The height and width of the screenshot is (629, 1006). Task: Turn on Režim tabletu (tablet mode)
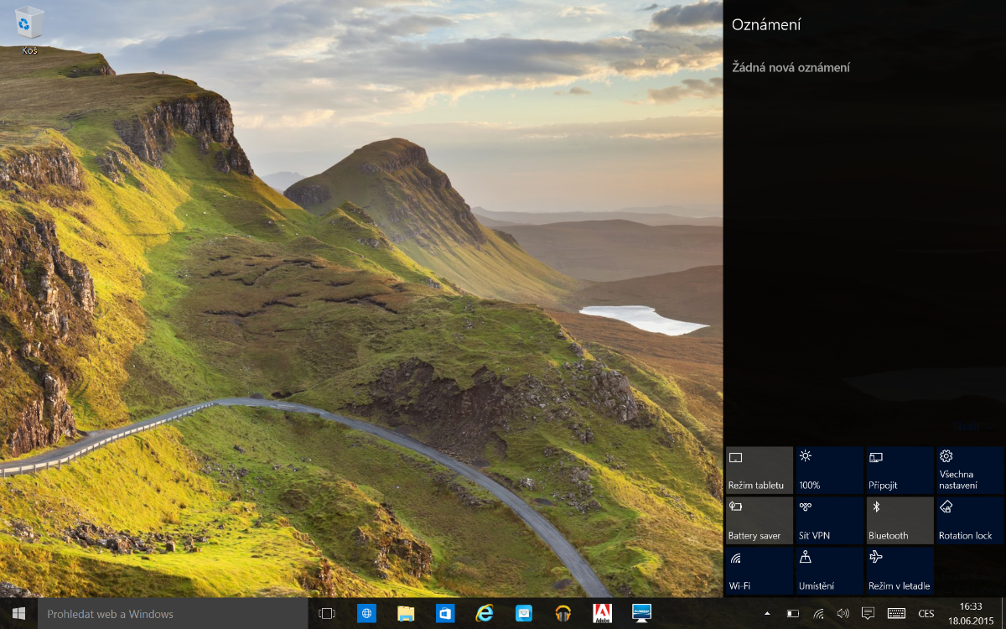(x=759, y=470)
